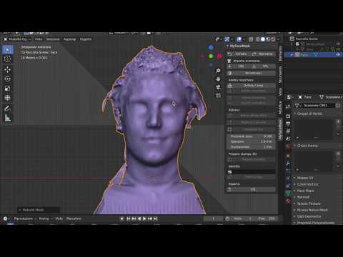Toggle visibility eye of Face object
This screenshot has width=343, height=257.
tap(338, 55)
